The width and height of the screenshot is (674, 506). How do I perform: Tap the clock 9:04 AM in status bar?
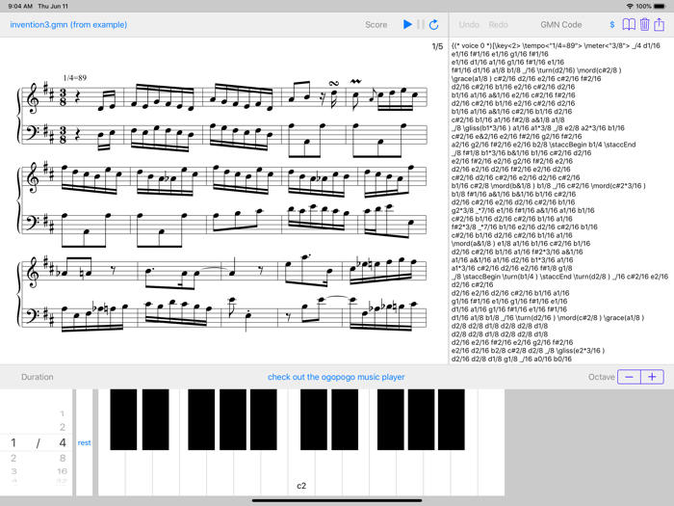20,6
